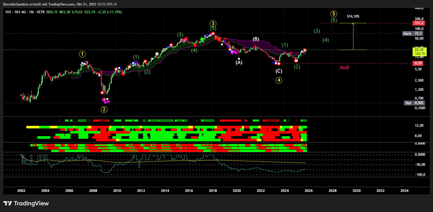This screenshot has height=212, width=433.
Task: Click the 574,10% measurement label
Action: coord(353,16)
